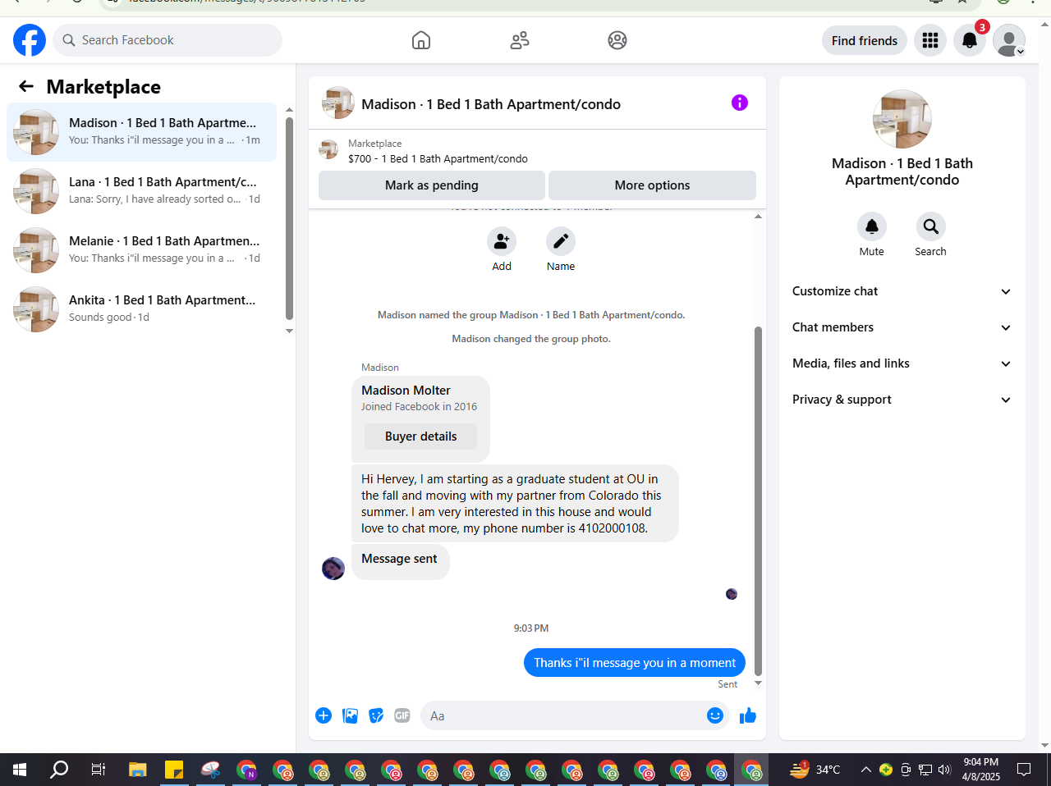Open weather 34°C taskbar widget
This screenshot has width=1051, height=786.
pyautogui.click(x=815, y=770)
